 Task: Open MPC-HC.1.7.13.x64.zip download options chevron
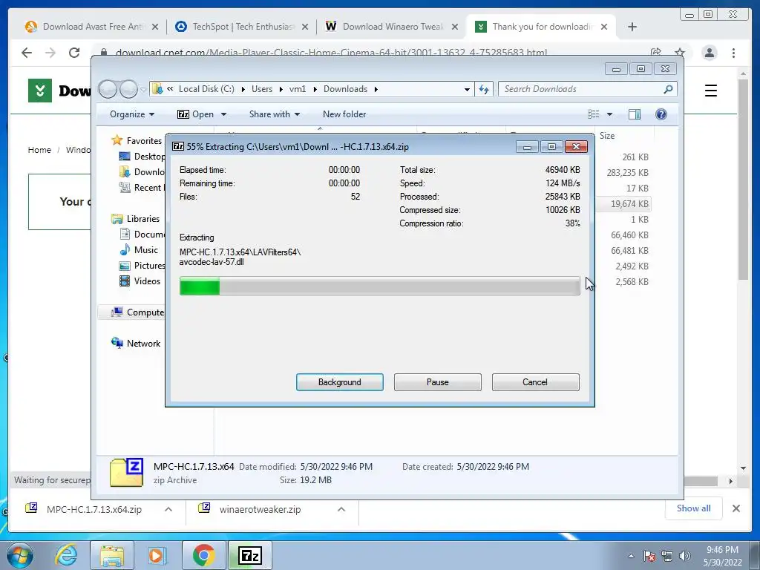tap(168, 509)
